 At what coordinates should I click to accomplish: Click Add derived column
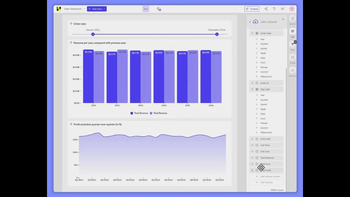(x=266, y=177)
